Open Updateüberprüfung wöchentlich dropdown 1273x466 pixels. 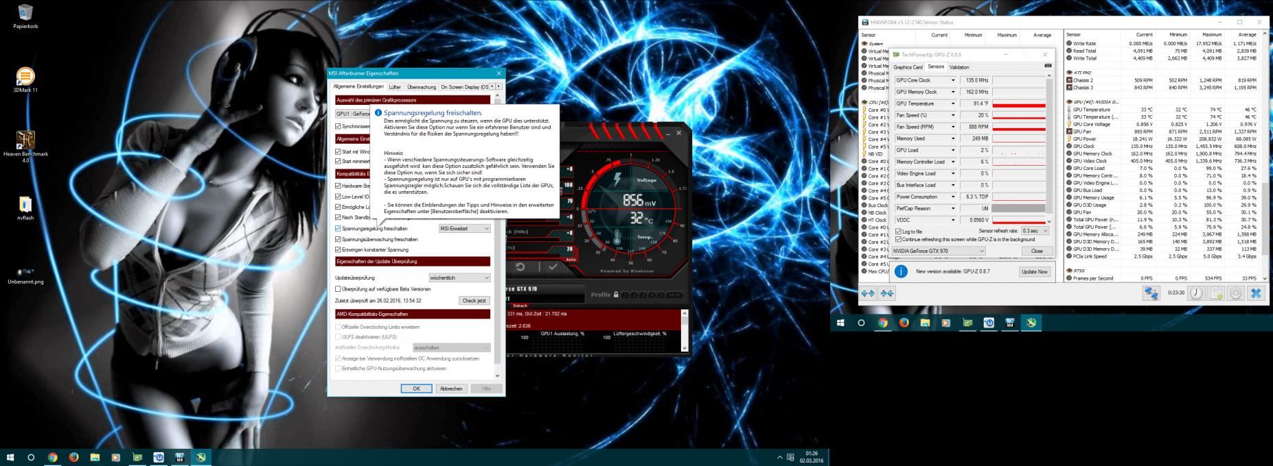click(459, 278)
